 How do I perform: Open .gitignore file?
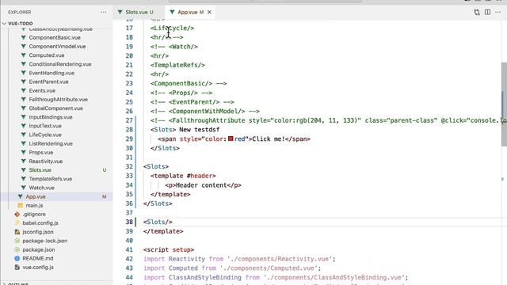click(34, 215)
